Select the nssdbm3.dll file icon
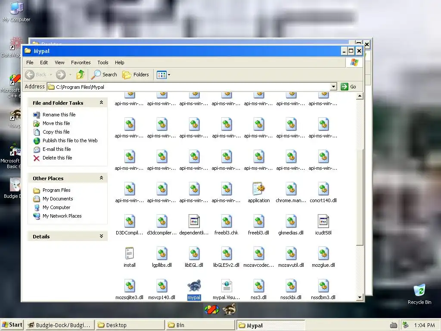This screenshot has width=441, height=331. [x=323, y=286]
